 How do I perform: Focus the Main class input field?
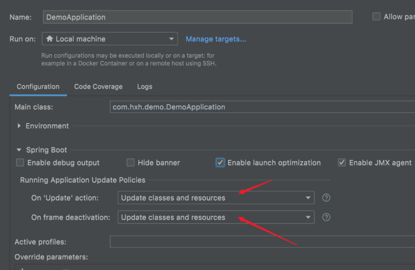pyautogui.click(x=262, y=107)
